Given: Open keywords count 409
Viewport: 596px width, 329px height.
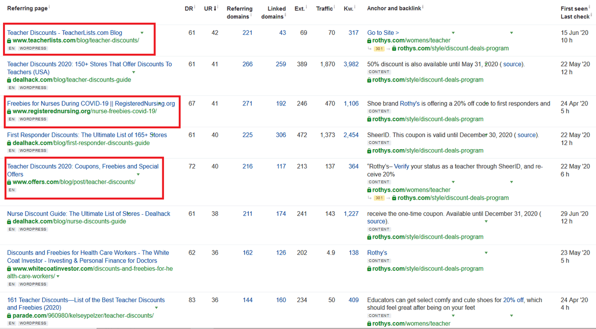Looking at the screenshot, I should pos(354,300).
